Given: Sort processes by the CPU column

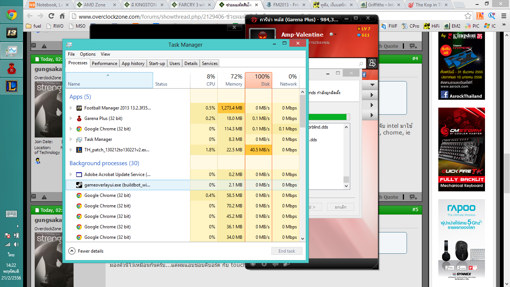Looking at the screenshot, I should click(204, 80).
